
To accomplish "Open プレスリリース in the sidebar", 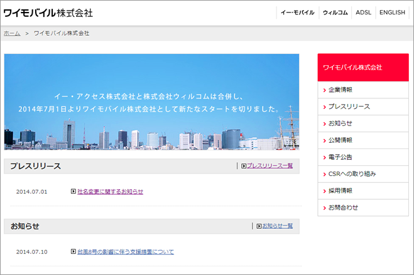I will [363, 106].
